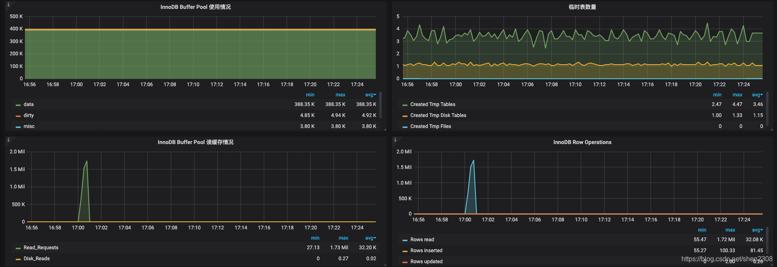Open orange color swatch beside dirty legend

pyautogui.click(x=18, y=116)
